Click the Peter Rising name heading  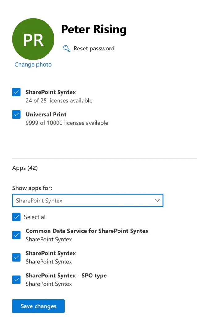point(93,29)
